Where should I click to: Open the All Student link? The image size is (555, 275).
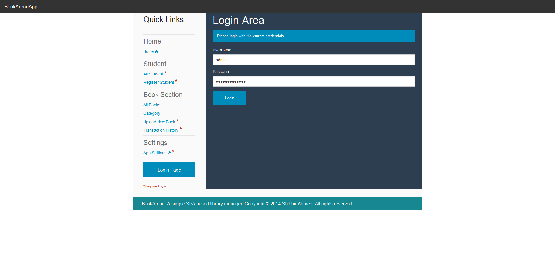point(153,74)
